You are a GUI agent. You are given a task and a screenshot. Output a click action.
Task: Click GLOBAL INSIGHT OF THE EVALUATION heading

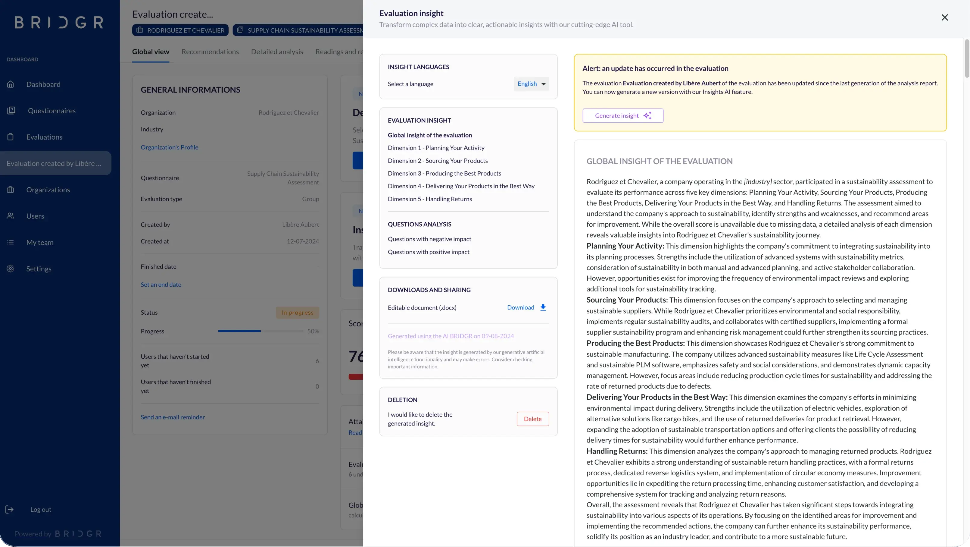click(660, 161)
